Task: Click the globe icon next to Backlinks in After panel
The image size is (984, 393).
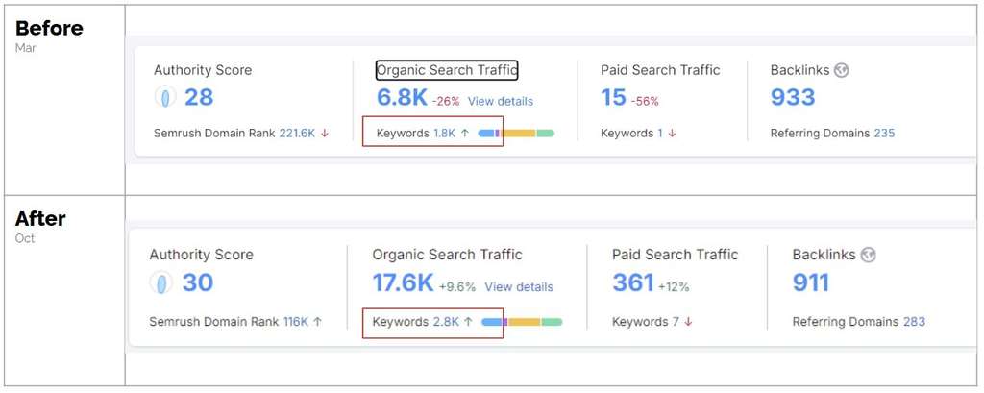Action: point(869,255)
